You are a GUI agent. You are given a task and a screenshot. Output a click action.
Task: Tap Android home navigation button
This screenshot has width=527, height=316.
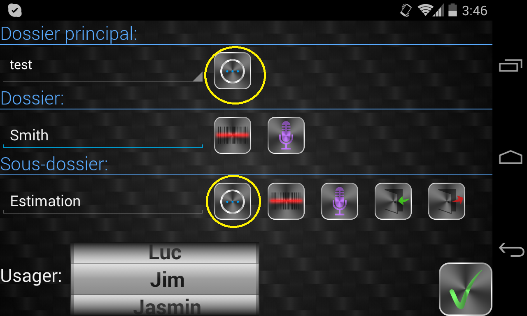(x=511, y=157)
